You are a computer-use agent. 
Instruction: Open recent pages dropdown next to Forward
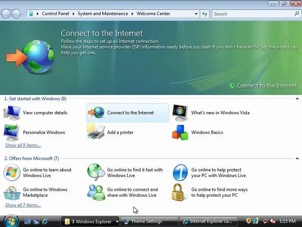(x=24, y=14)
